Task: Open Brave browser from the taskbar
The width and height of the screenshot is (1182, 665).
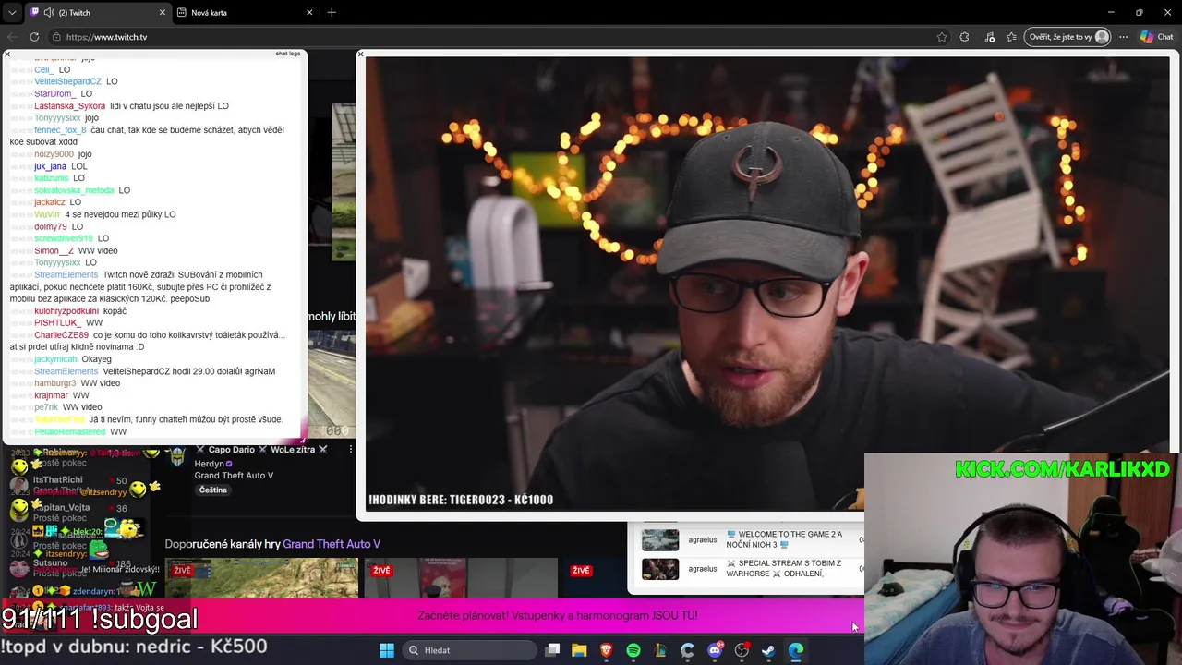Action: point(606,650)
